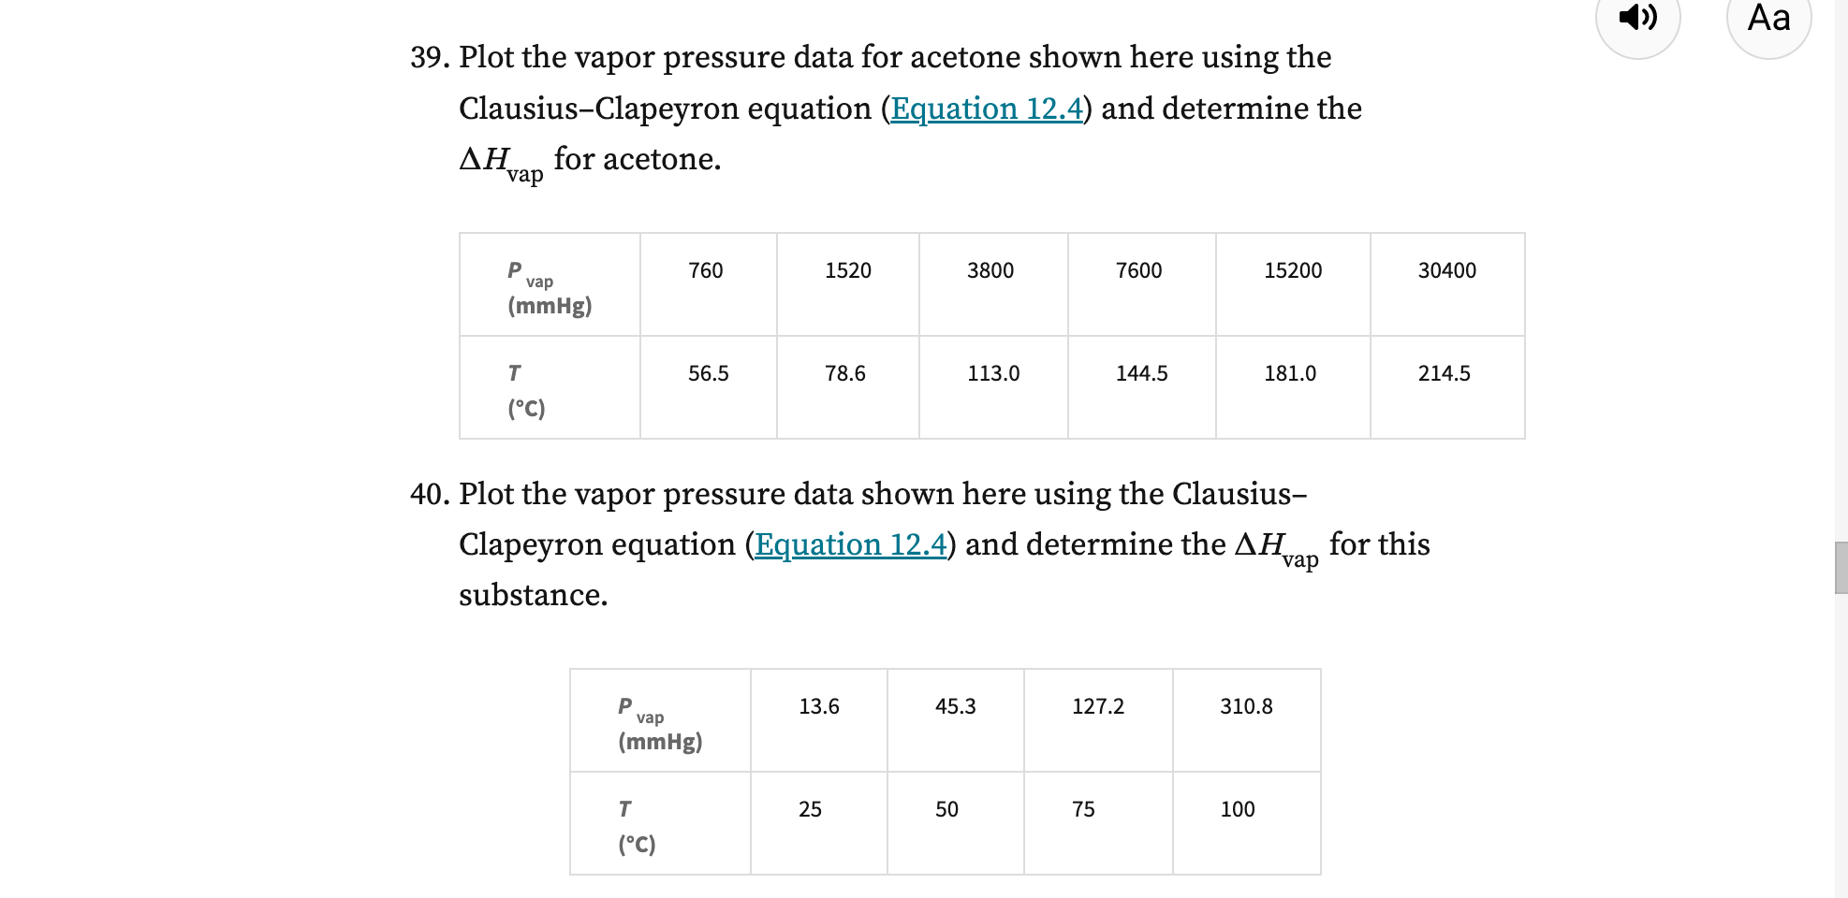Click the 214.5 temperature value
This screenshot has height=898, width=1848.
click(1443, 373)
